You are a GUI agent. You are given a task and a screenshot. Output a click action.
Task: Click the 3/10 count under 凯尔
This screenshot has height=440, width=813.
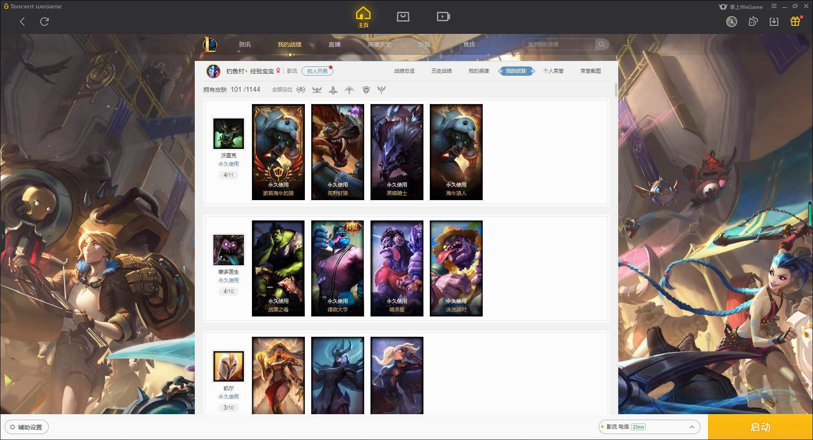[228, 407]
